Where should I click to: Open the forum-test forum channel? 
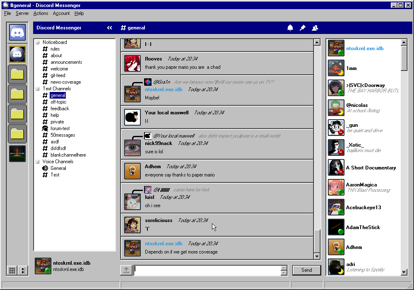[x=60, y=128]
